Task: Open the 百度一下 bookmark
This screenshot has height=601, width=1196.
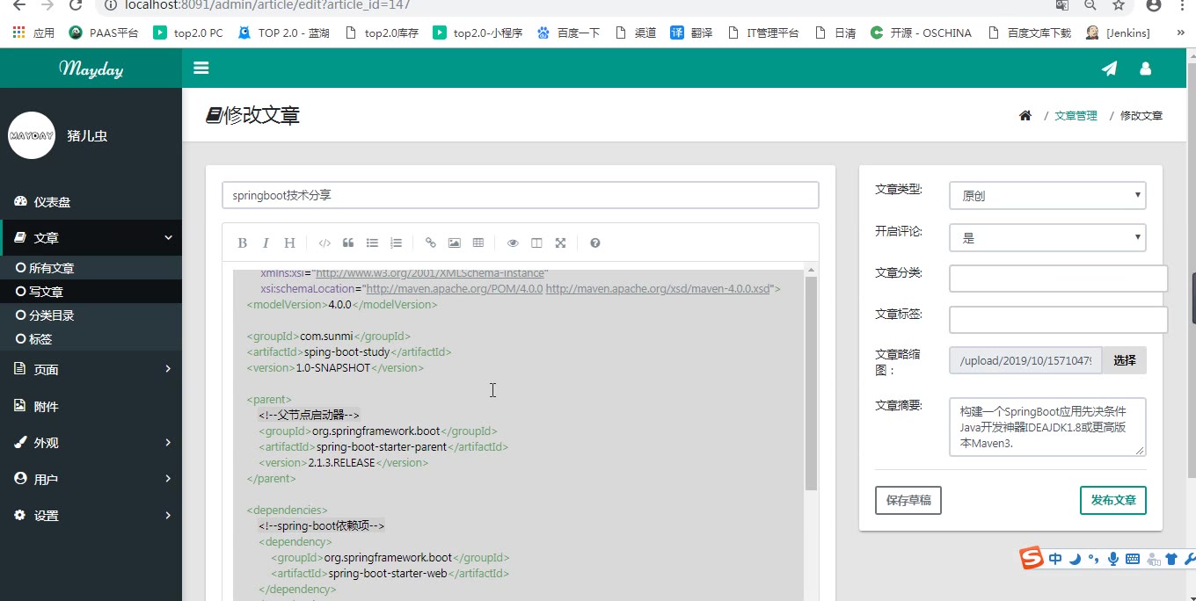Action: 568,33
